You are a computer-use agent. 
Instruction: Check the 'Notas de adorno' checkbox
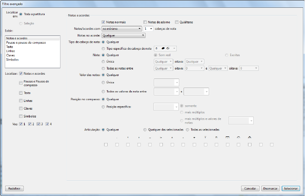pos(145,22)
